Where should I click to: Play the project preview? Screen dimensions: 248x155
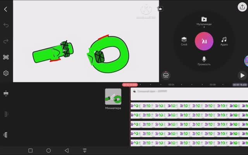242,76
